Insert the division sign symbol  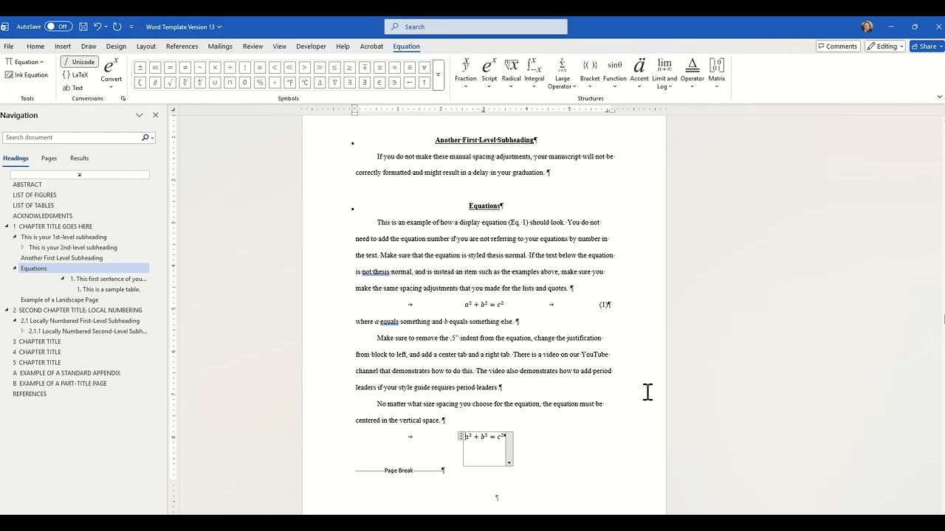[230, 68]
